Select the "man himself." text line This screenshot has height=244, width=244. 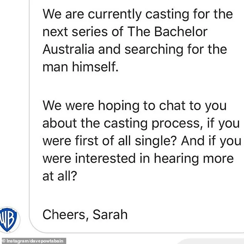click(x=80, y=67)
